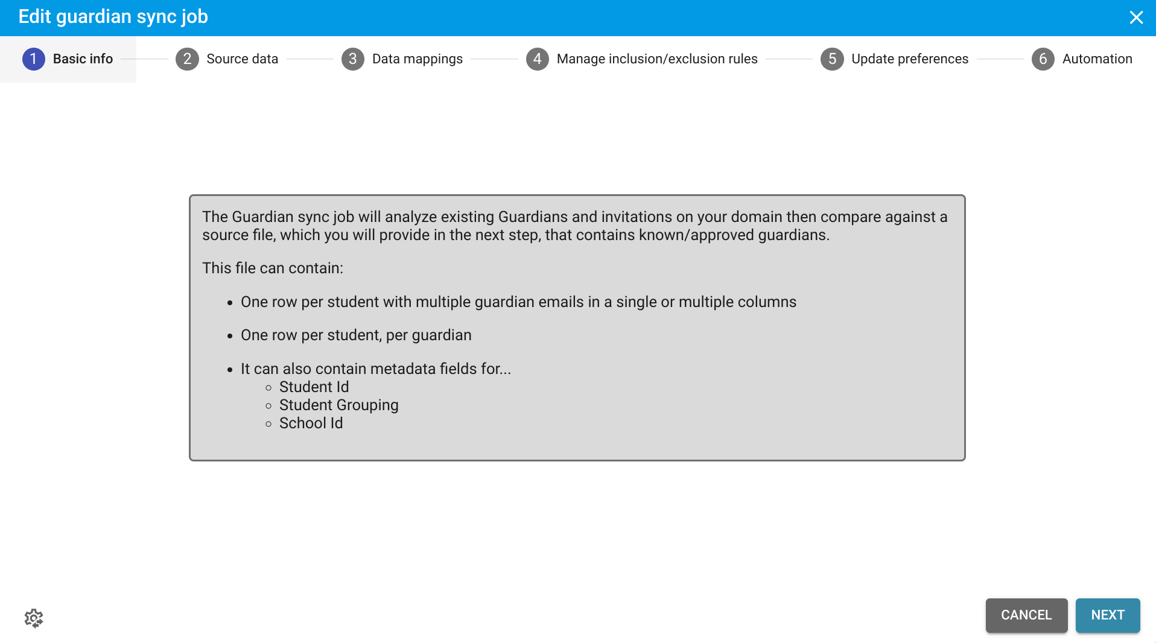Click the 'Student Grouping' metadata item text
The height and width of the screenshot is (643, 1156).
coord(338,405)
